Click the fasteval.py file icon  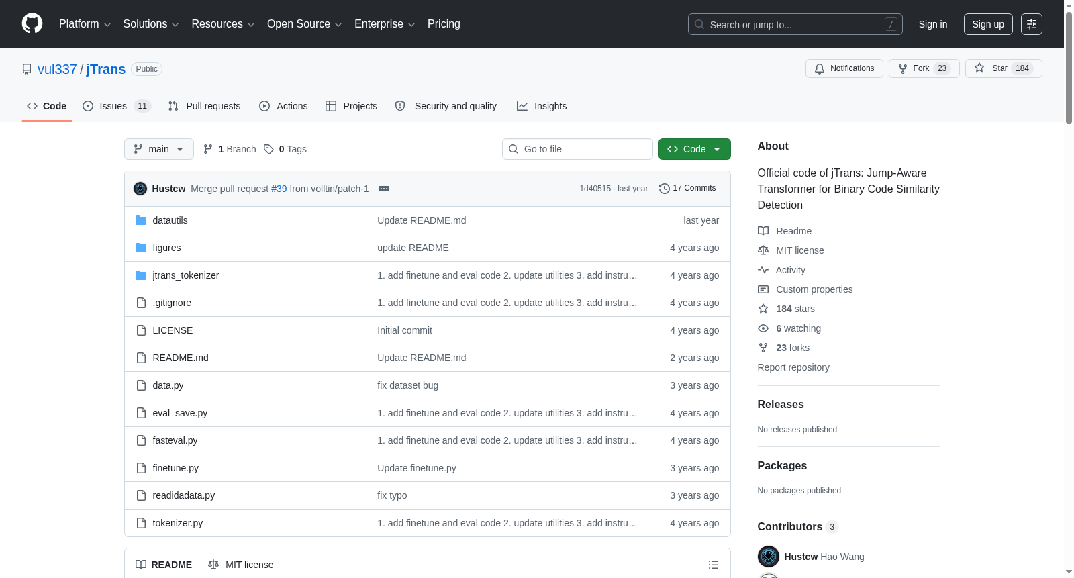click(x=141, y=440)
